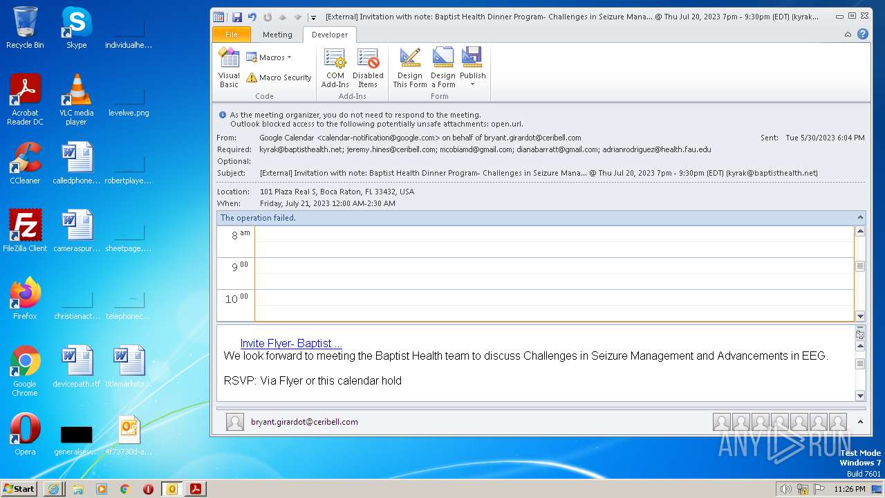Viewport: 885px width, 498px height.
Task: Open Customize Quick Access Toolbar dropdown
Action: coord(313,17)
